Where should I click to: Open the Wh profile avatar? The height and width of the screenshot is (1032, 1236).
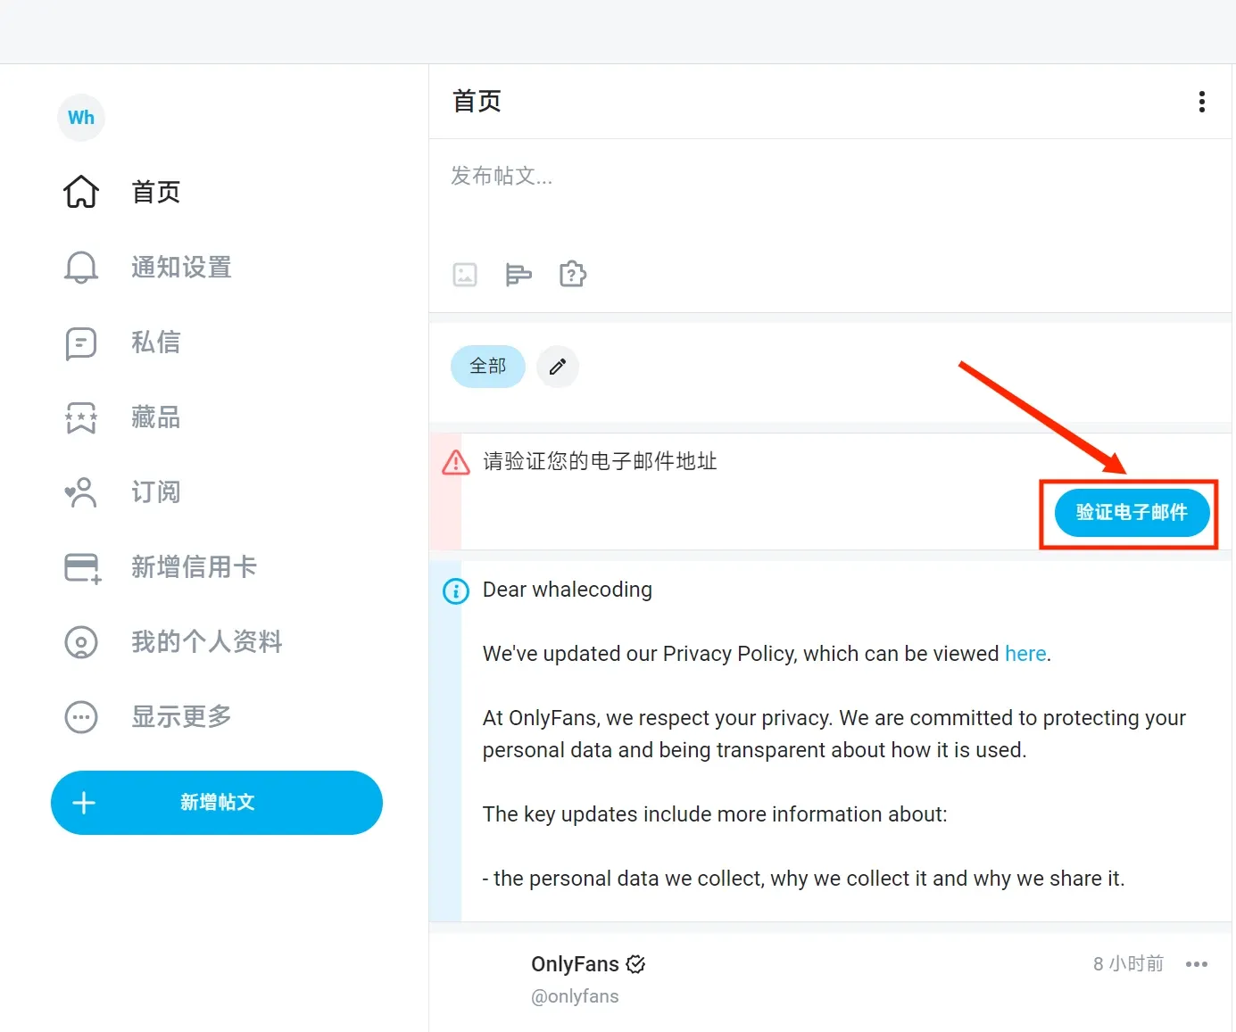[x=81, y=118]
